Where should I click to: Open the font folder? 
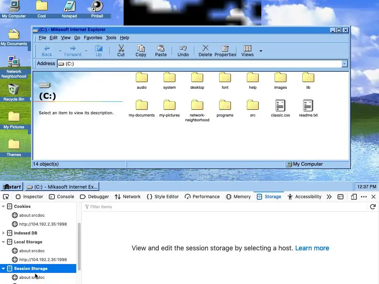click(225, 81)
